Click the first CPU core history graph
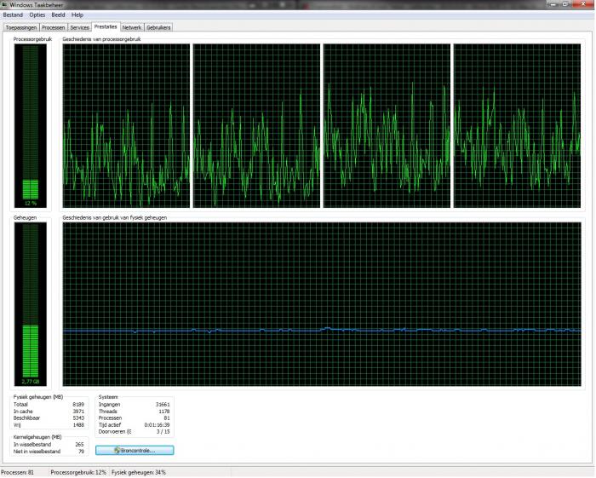This screenshot has height=478, width=596. click(126, 126)
